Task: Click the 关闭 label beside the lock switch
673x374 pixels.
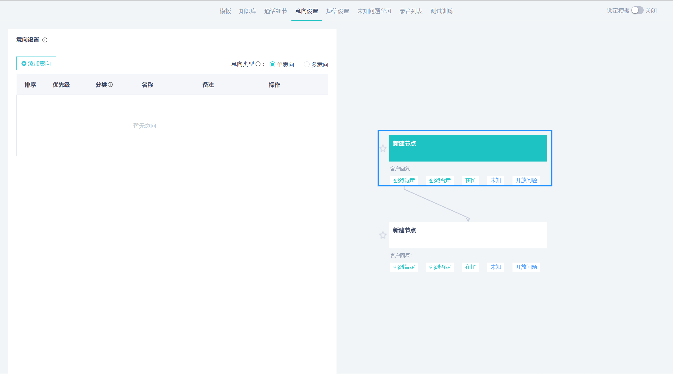Action: pyautogui.click(x=651, y=11)
